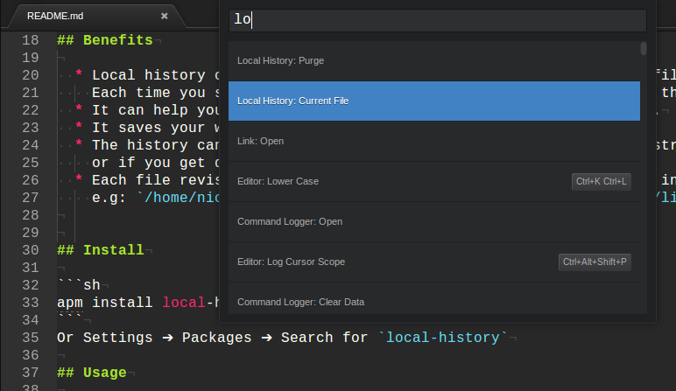Screen dimensions: 676x391
Task: Click line number 18 in the gutter
Action: tap(30, 40)
